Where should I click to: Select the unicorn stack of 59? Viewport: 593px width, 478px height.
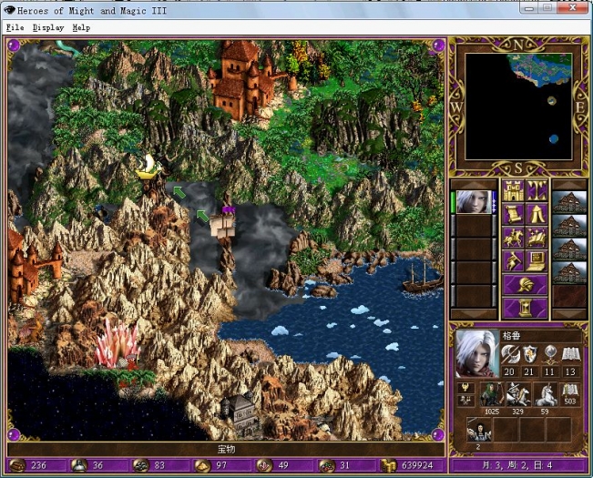[x=545, y=394]
